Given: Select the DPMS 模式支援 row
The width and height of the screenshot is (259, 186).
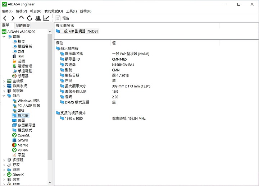Looking at the screenshot, I should [x=77, y=102].
